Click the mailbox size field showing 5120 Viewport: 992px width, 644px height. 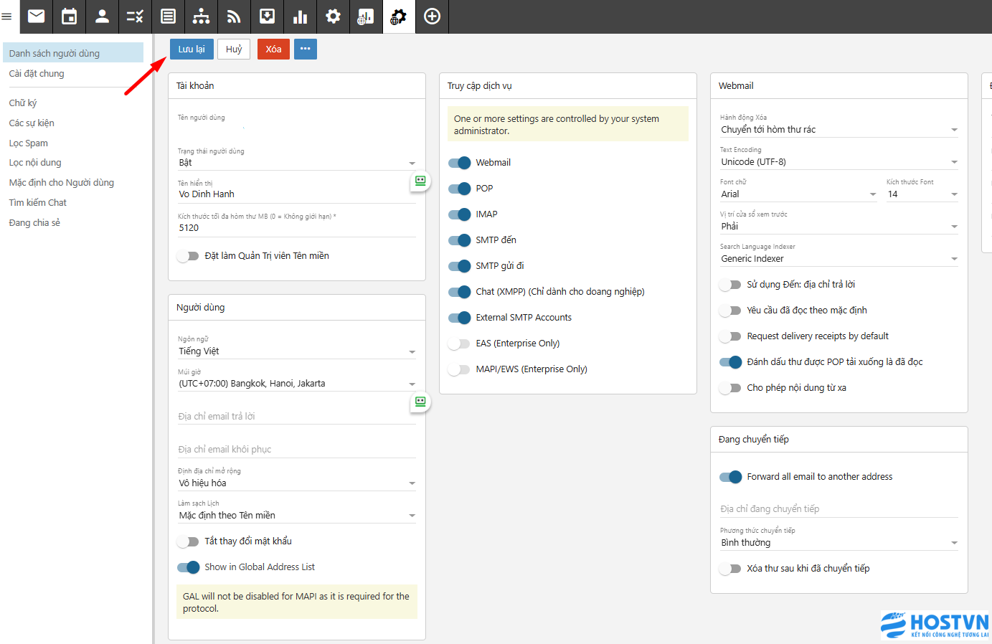pyautogui.click(x=297, y=228)
